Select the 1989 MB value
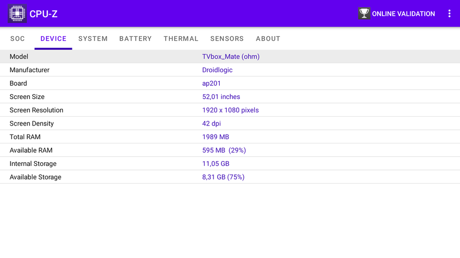The width and height of the screenshot is (460, 258). tap(216, 137)
